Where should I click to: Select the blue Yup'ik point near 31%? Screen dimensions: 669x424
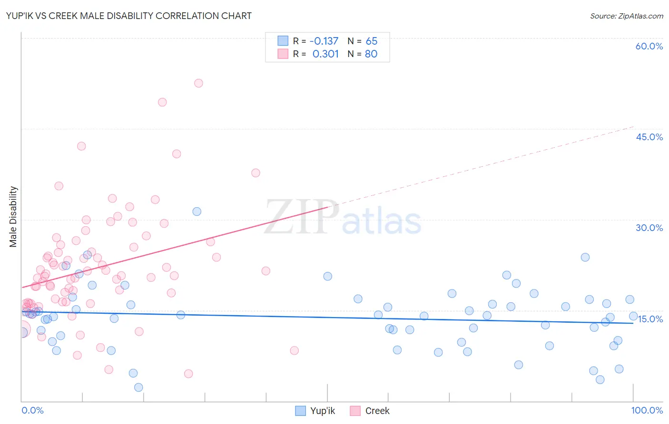coord(197,212)
